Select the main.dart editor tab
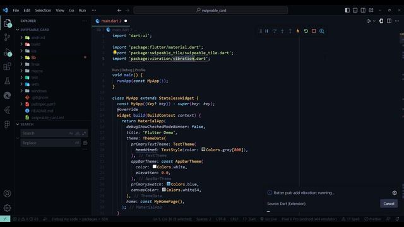Image resolution: width=404 pixels, height=227 pixels. (111, 21)
